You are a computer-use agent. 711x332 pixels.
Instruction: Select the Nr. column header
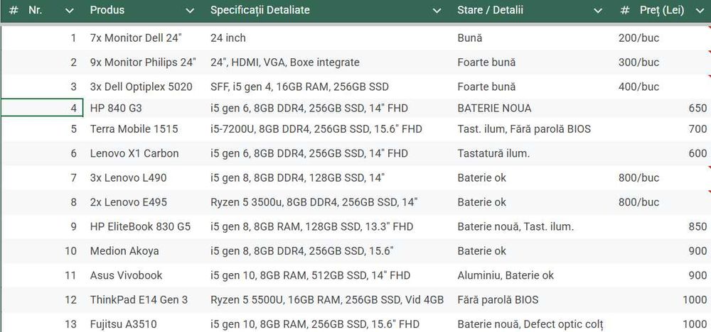(36, 10)
